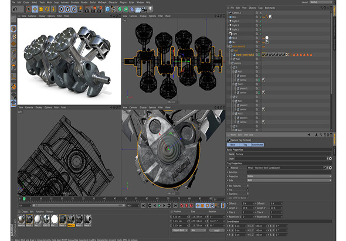Select the Scale tool in top toolbar
The height and width of the screenshot is (241, 346).
click(41, 9)
